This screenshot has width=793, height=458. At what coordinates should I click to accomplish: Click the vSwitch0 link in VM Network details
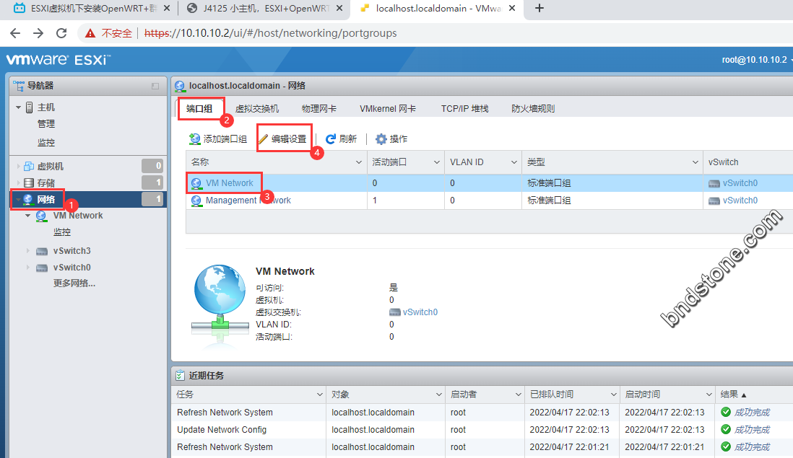[x=420, y=312]
